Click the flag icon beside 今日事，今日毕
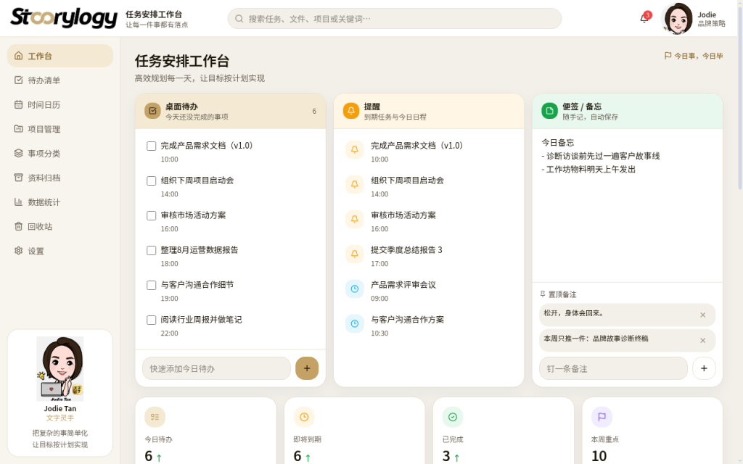This screenshot has width=743, height=464. 668,56
